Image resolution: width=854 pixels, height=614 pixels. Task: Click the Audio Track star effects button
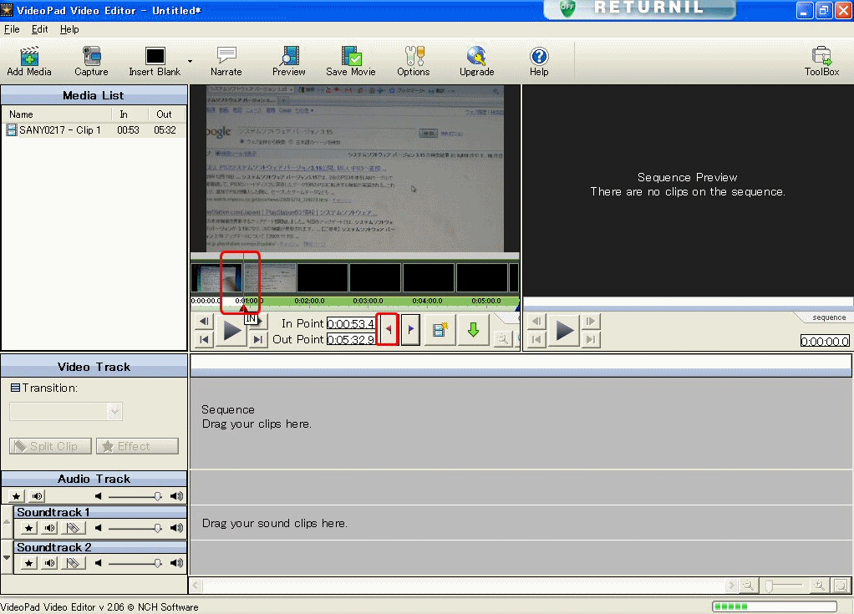click(17, 496)
